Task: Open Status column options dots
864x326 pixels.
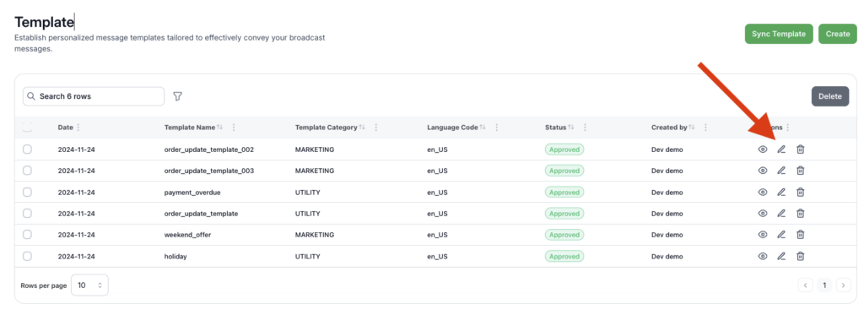Action: pyautogui.click(x=585, y=128)
